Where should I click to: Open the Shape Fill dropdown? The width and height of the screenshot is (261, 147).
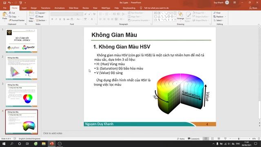click(x=199, y=13)
